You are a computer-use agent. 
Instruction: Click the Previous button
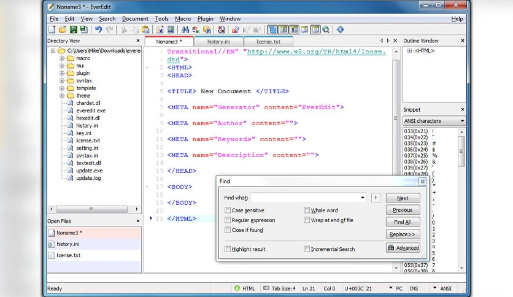click(403, 210)
